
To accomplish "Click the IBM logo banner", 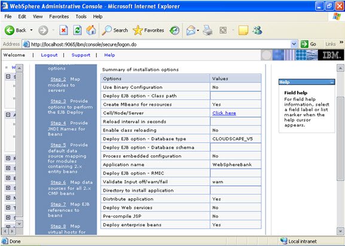I will [x=331, y=55].
